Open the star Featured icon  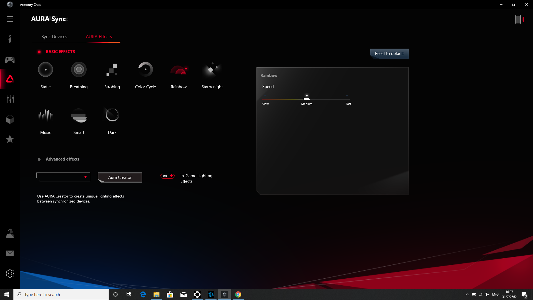point(10,139)
